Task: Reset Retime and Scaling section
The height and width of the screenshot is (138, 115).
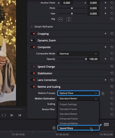Action: 112,87
